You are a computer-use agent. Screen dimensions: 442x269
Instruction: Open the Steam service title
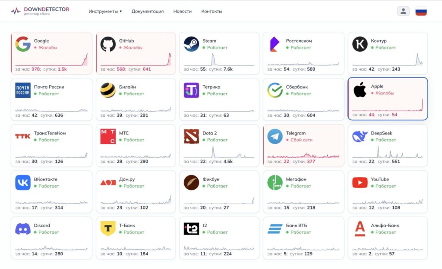tap(209, 41)
